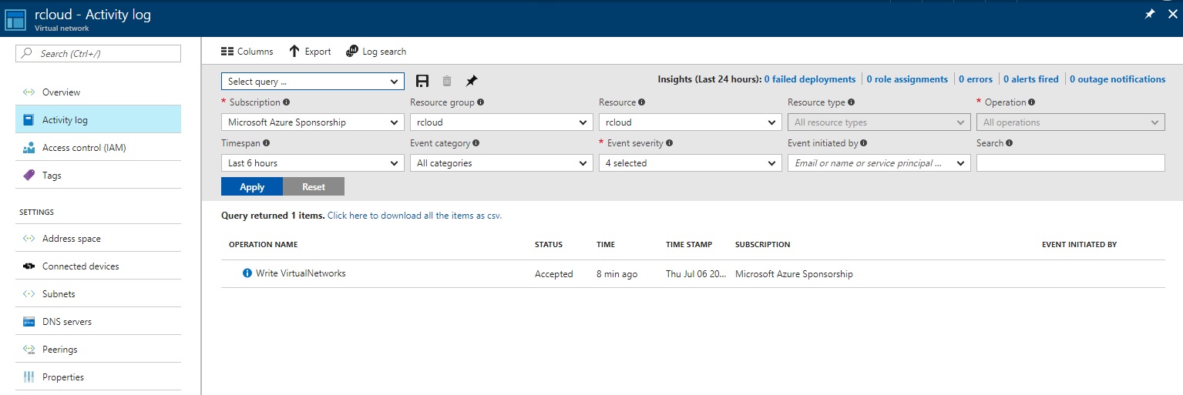Click the 8 min ago time cell

click(x=617, y=274)
